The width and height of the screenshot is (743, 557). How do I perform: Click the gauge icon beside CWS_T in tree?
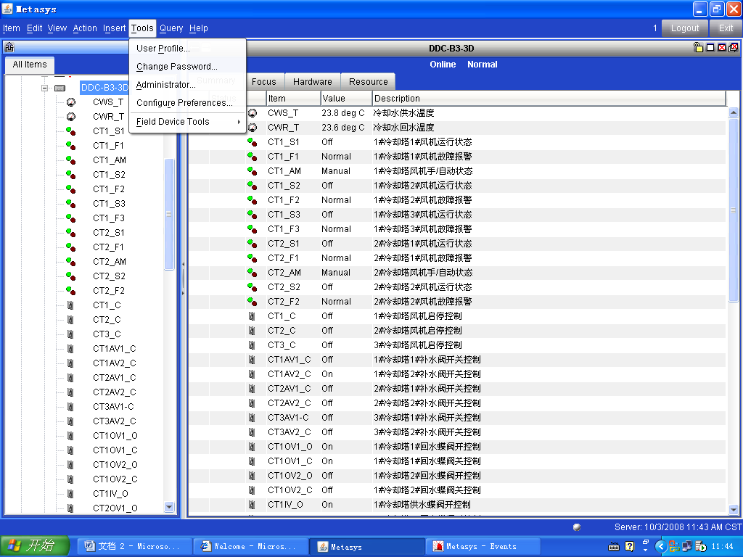(70, 102)
